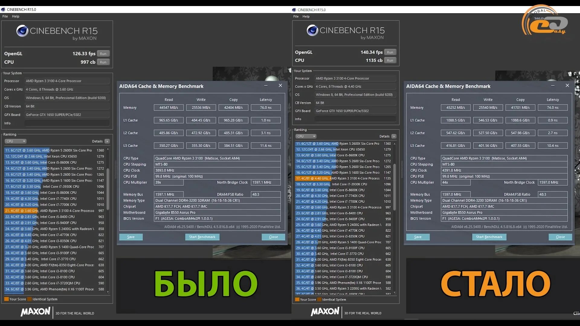580x326 pixels.
Task: Open the File menu in left CINEBENCH window
Action: click(x=5, y=16)
